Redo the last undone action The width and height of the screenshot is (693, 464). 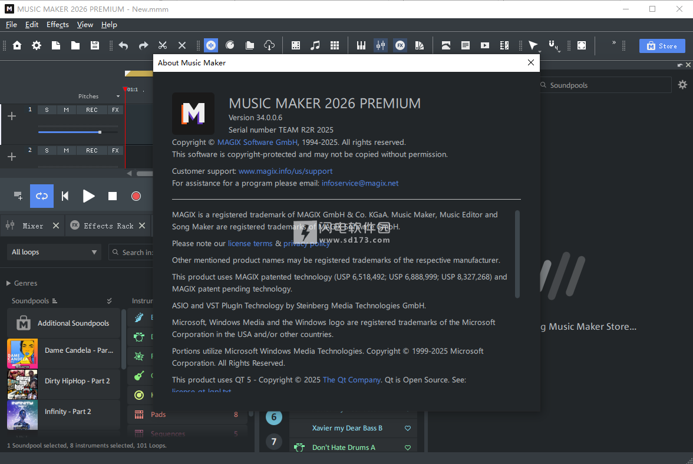tap(143, 45)
